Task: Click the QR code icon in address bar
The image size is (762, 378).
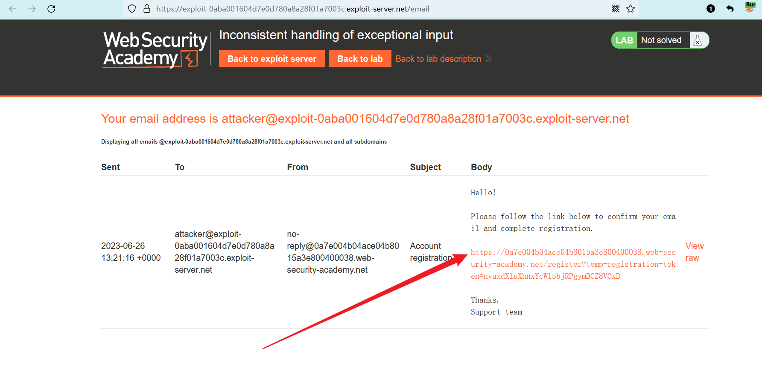Action: (x=615, y=9)
